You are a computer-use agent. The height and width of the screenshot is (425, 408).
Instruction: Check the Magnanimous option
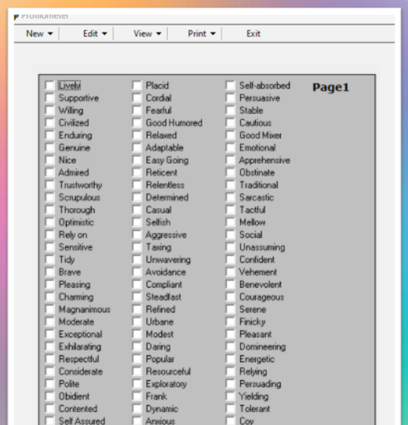pos(50,309)
